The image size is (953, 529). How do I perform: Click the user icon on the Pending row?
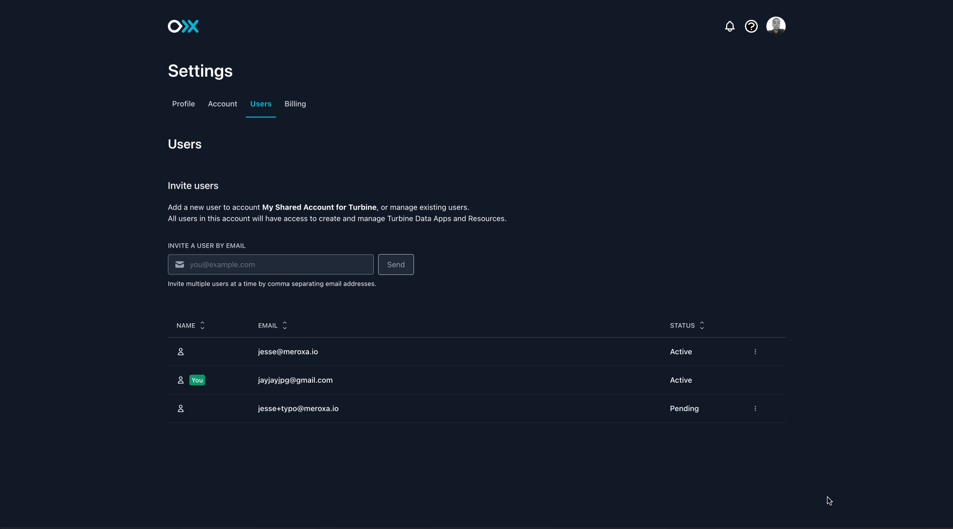tap(181, 408)
